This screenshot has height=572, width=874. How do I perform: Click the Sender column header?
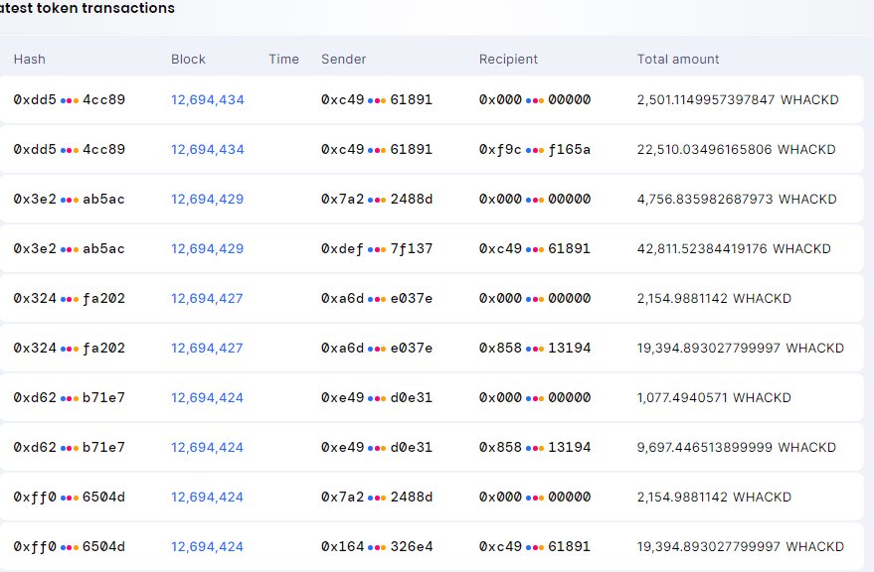343,59
